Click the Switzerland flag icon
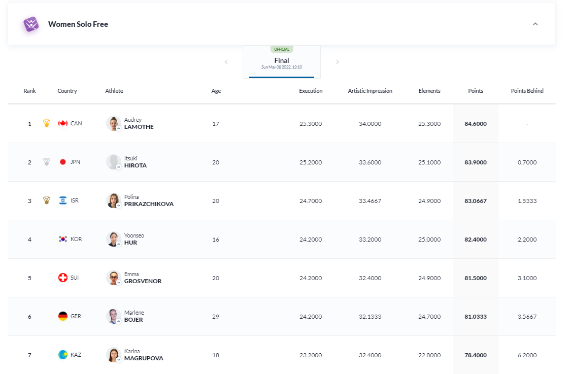 point(63,278)
